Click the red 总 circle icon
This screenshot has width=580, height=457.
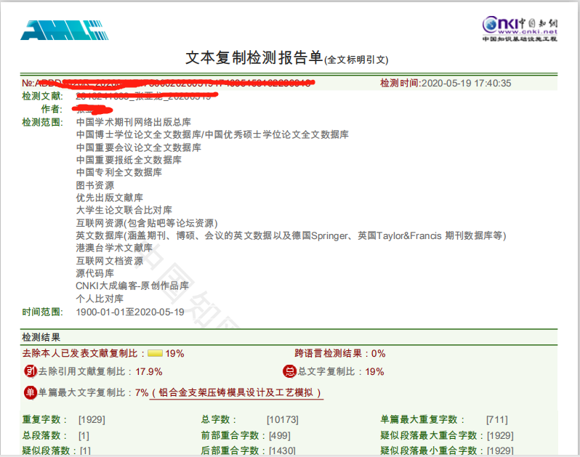[289, 371]
